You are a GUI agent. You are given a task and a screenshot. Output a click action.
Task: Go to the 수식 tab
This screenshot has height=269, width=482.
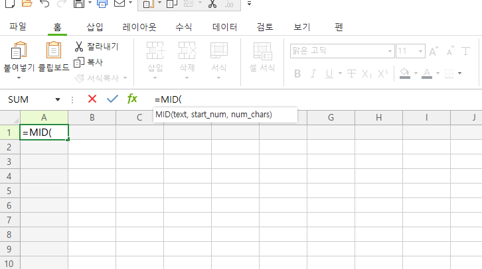[x=184, y=27]
